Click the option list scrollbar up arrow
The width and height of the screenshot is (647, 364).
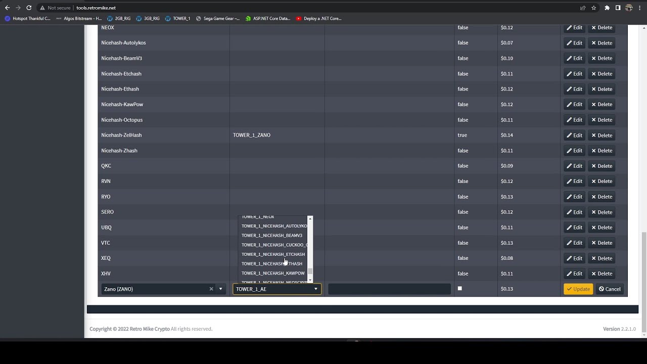pyautogui.click(x=310, y=219)
